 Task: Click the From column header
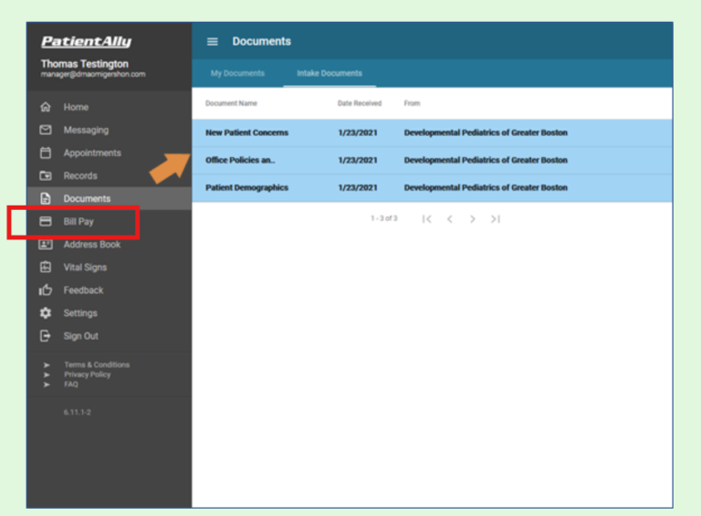coord(412,103)
